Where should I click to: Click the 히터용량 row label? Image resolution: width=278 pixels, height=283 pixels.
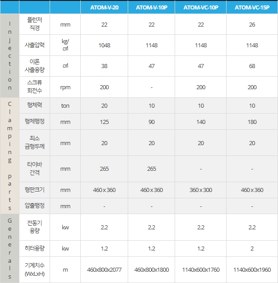pyautogui.click(x=34, y=248)
